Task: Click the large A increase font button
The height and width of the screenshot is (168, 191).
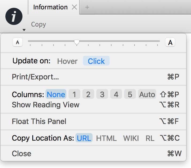Action: [x=170, y=42]
